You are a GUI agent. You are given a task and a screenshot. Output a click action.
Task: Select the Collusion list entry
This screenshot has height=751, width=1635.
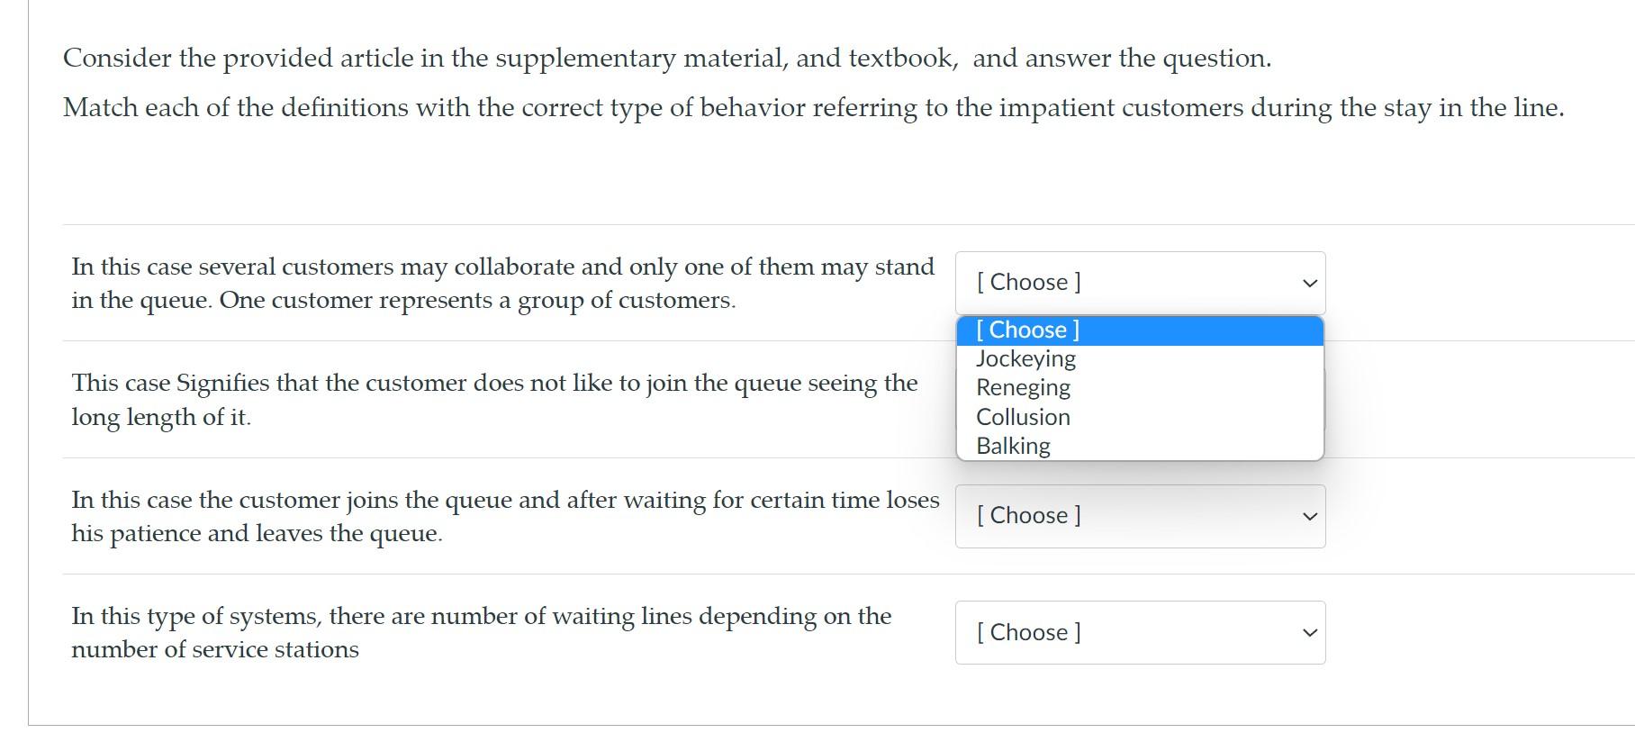(x=1023, y=416)
